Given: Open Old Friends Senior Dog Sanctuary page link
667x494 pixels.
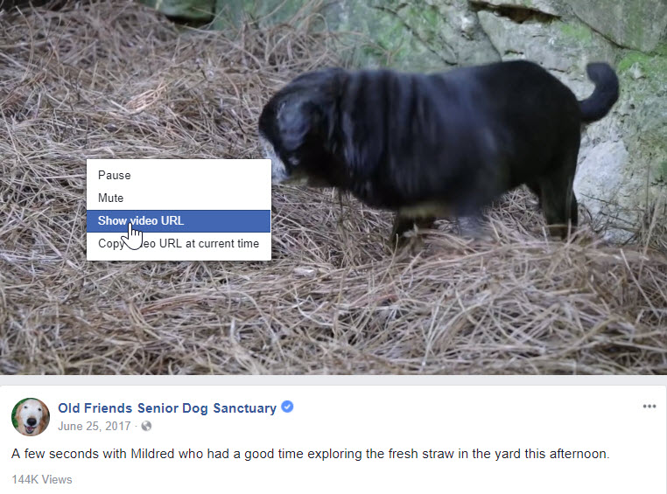Looking at the screenshot, I should click(x=167, y=408).
